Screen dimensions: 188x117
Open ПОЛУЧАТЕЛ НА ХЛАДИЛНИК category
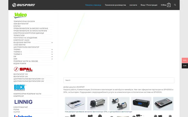click(25, 38)
